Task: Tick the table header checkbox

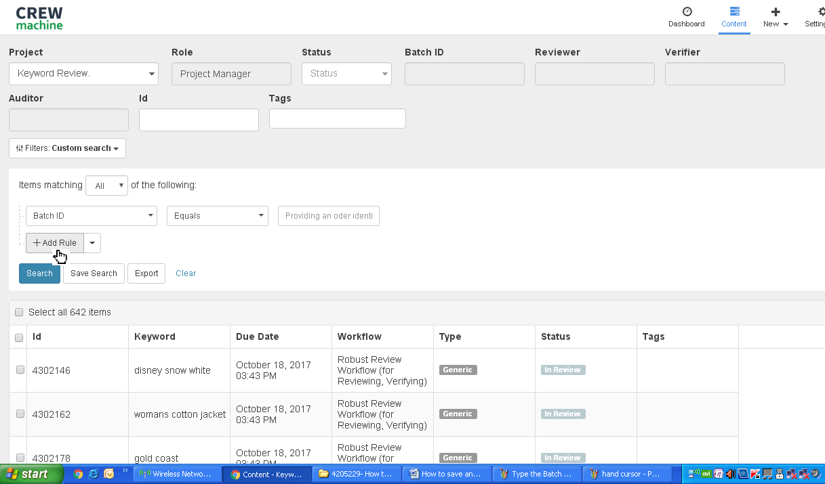Action: click(19, 337)
